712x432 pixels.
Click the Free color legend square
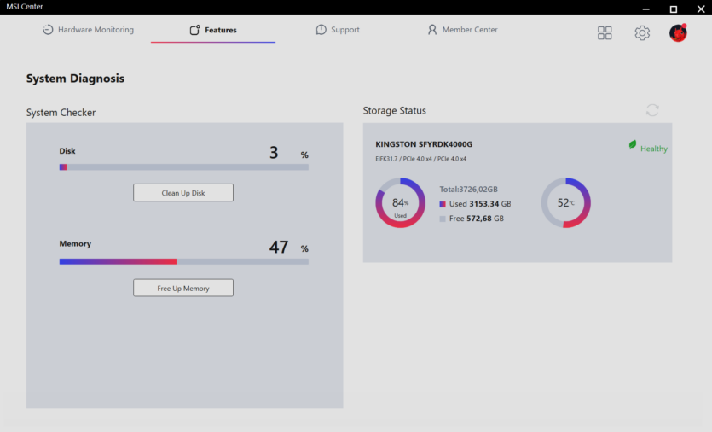443,219
